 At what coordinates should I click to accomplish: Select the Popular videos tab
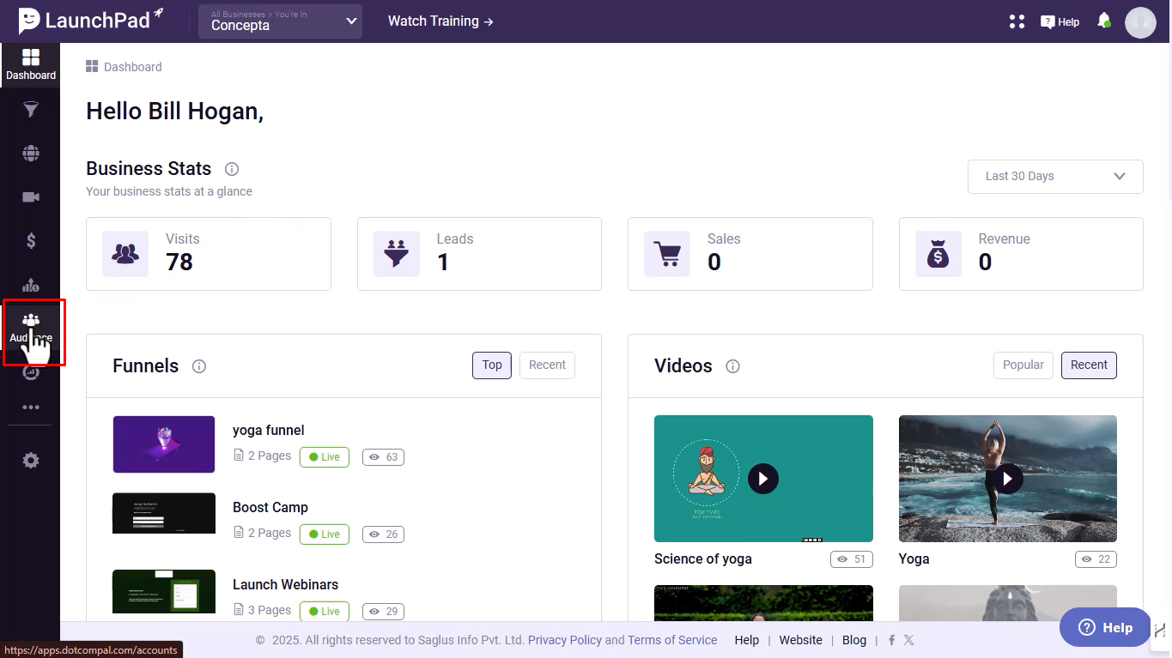(x=1023, y=365)
